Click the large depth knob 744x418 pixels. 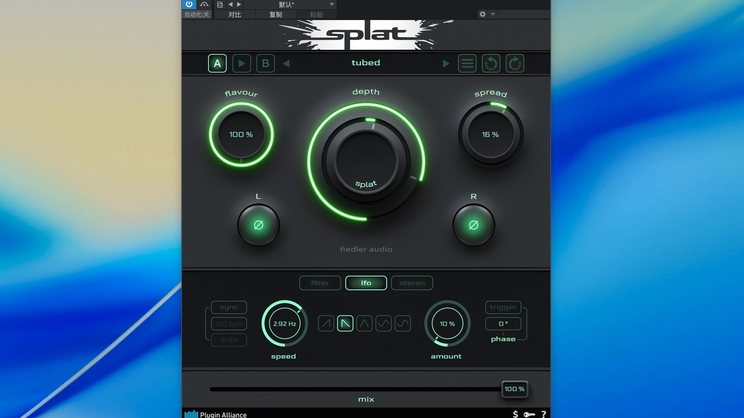(366, 161)
